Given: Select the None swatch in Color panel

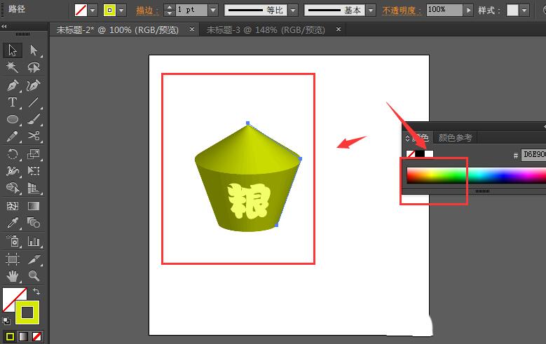Looking at the screenshot, I should point(411,153).
